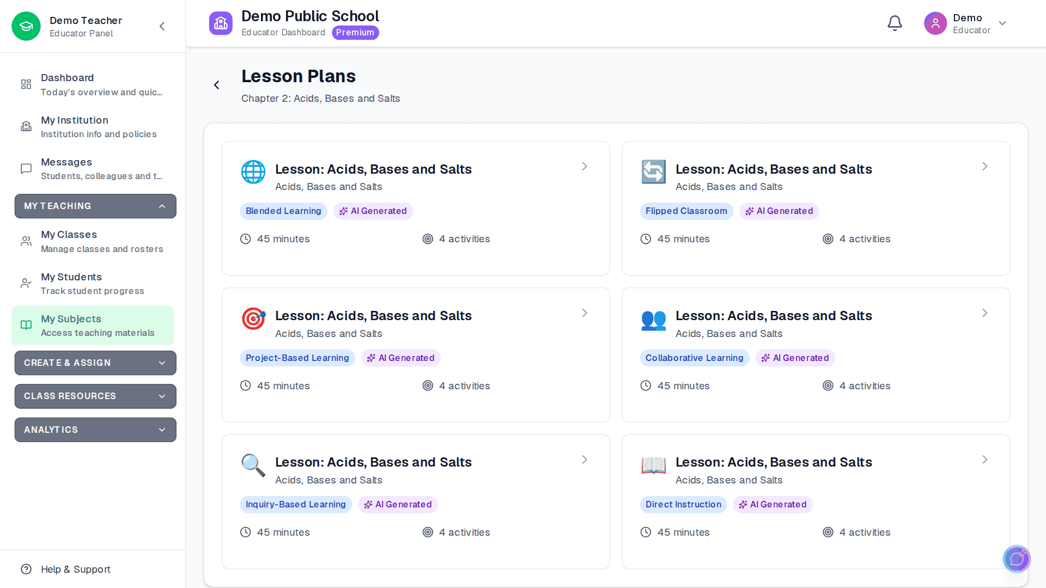Open Direct Instruction lesson via its chevron
The width and height of the screenshot is (1046, 588).
pos(985,460)
